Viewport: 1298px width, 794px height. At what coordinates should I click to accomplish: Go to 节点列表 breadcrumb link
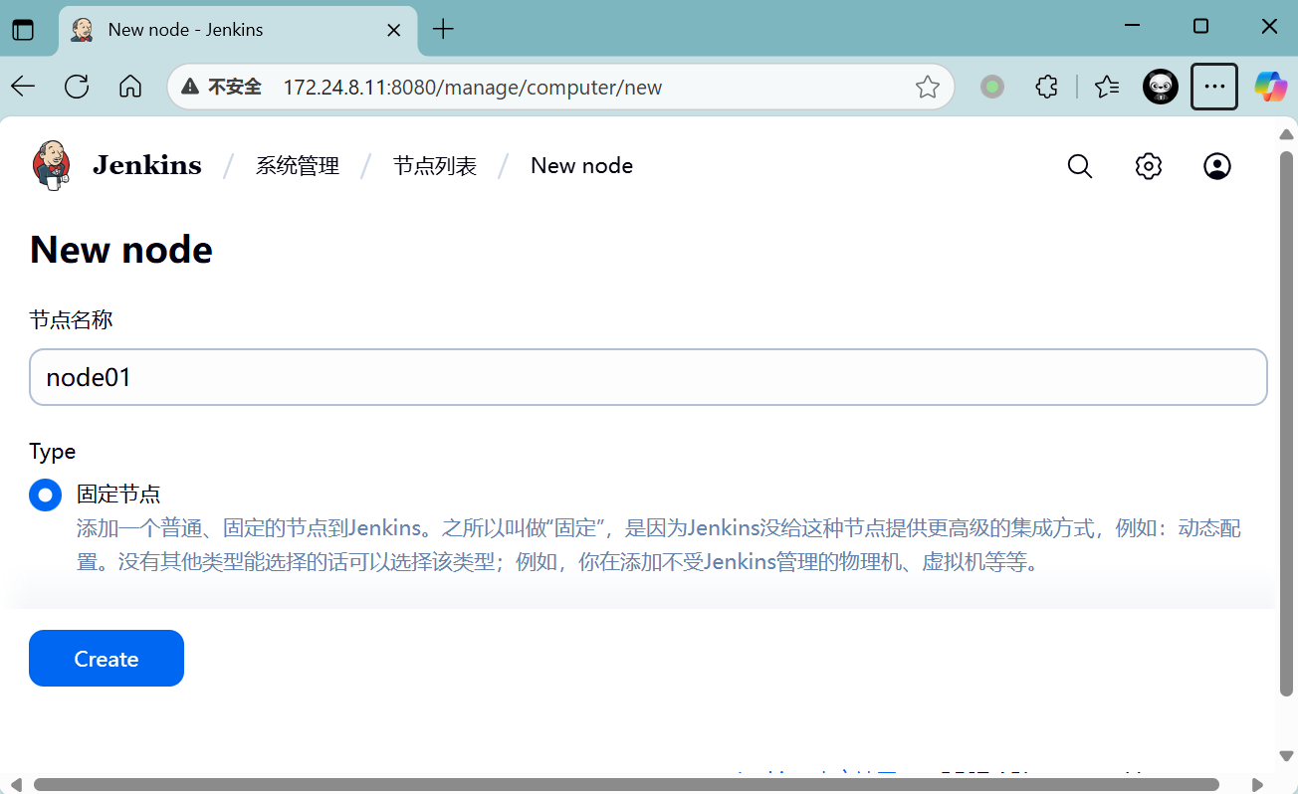point(435,166)
